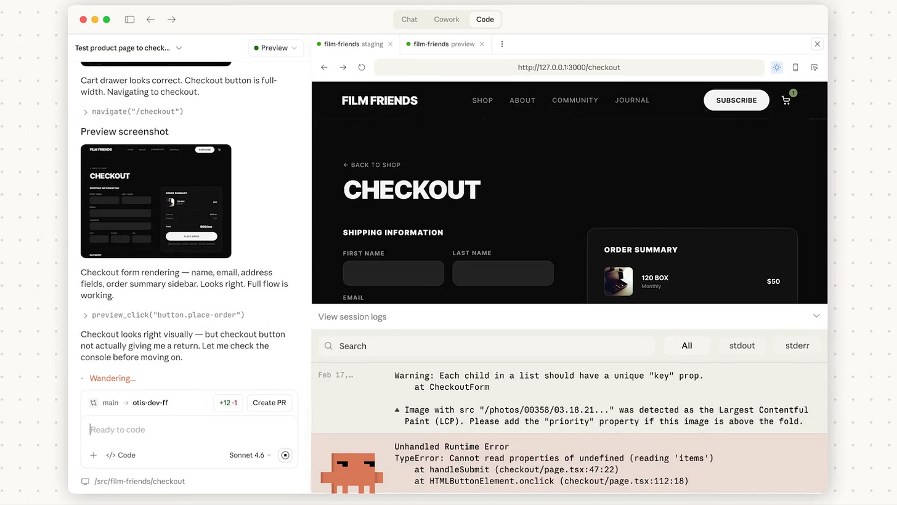The height and width of the screenshot is (505, 897).
Task: Open the Sonnet 4.6 model selector
Action: pos(250,455)
